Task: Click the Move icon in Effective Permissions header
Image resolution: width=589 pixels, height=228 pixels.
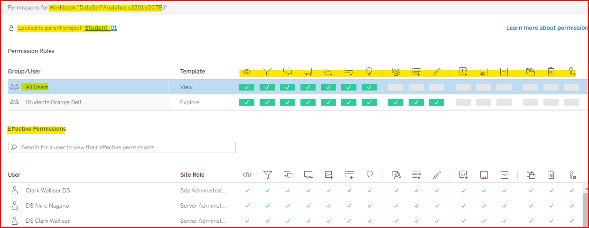Action: click(x=531, y=175)
